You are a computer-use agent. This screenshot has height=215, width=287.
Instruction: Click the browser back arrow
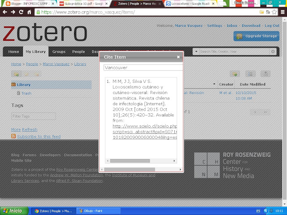click(x=5, y=12)
